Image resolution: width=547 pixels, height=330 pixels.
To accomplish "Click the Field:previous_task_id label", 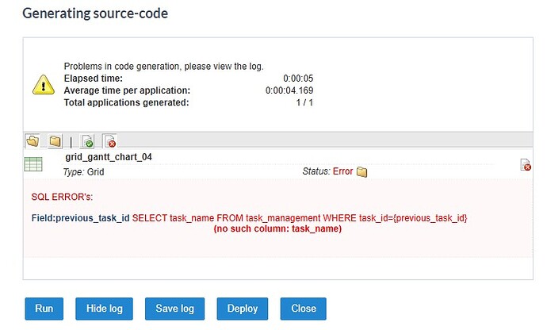I will point(80,217).
